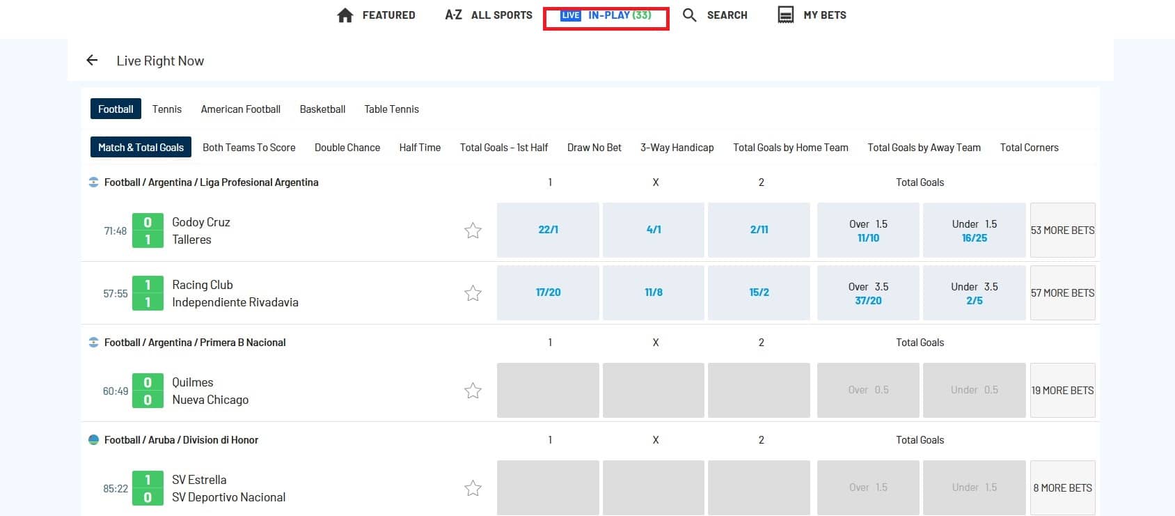Favorite the Racing Club match with star

[473, 293]
